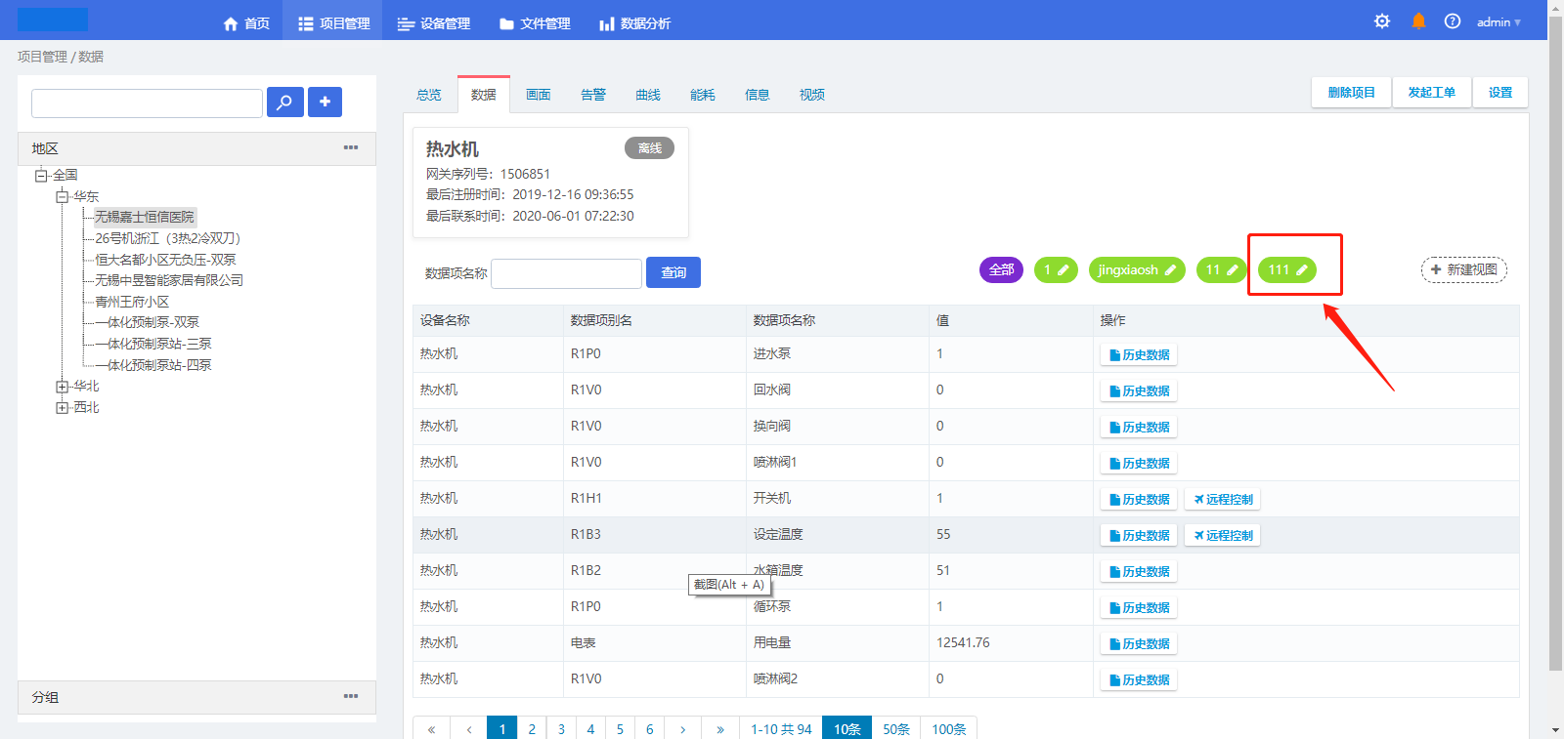Expand the 西北 tree node
This screenshot has height=739, width=1564.
pyautogui.click(x=63, y=408)
